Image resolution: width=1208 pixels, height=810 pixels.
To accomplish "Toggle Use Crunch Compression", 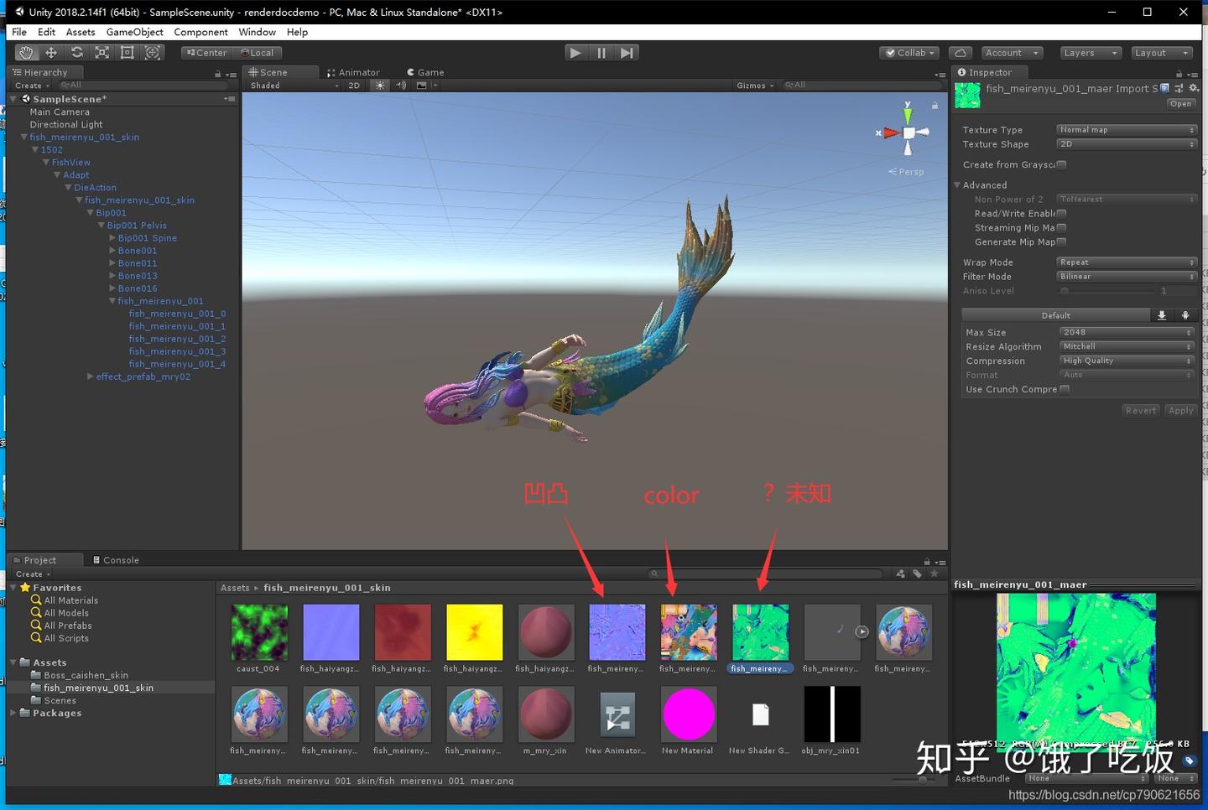I will 1063,388.
